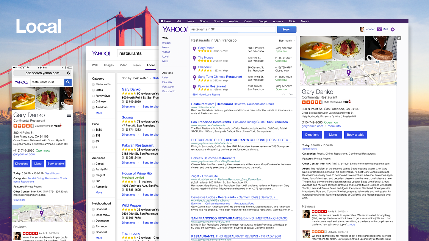This screenshot has width=429, height=241.
Task: Expand See all hours in desktop panel
Action: pos(309,149)
